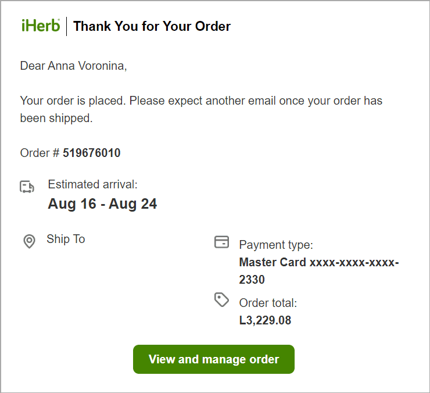Viewport: 430px width, 393px height.
Task: Click the card ending digits 2330
Action: point(252,280)
